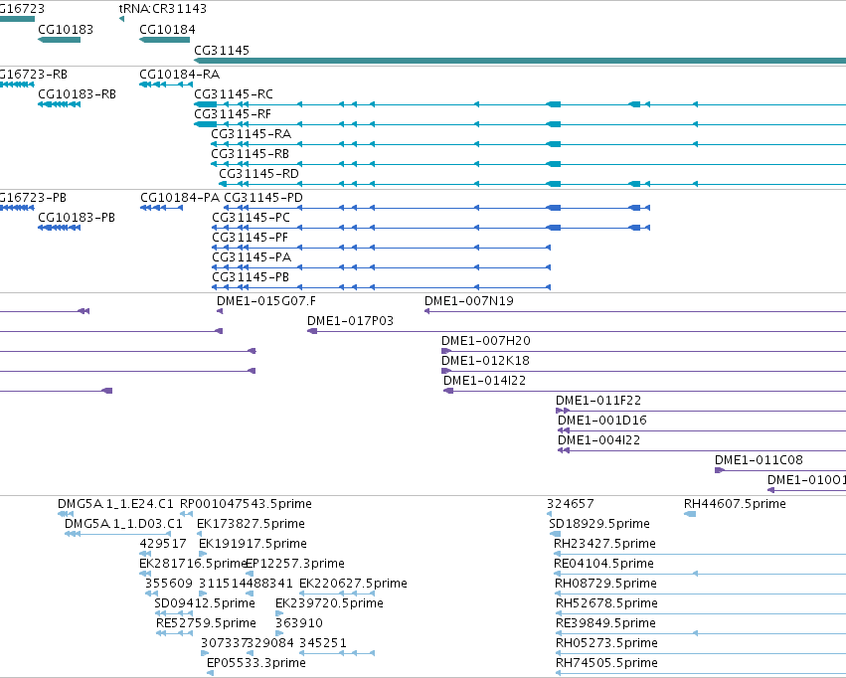Select clone DME1-007H20 label

pyautogui.click(x=486, y=341)
